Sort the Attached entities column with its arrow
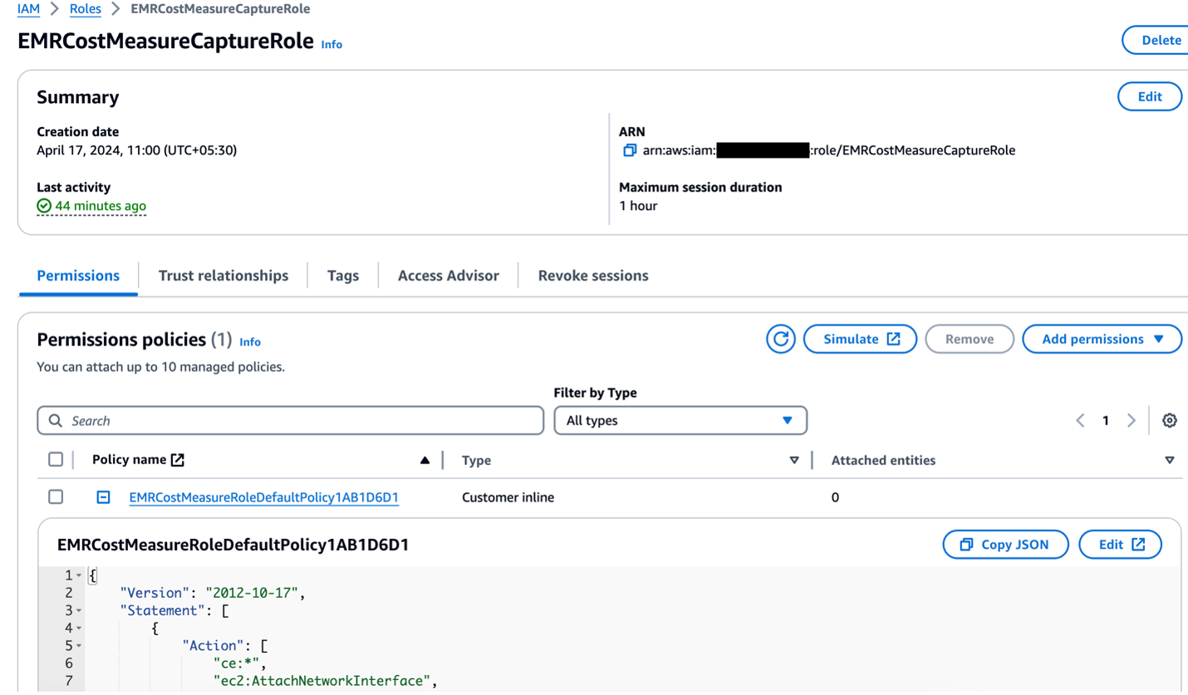Screen dimensions: 1188x695 1170,460
